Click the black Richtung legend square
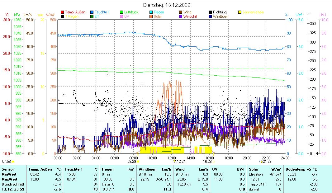Screen dimensions: 332x193 click(x=211, y=12)
